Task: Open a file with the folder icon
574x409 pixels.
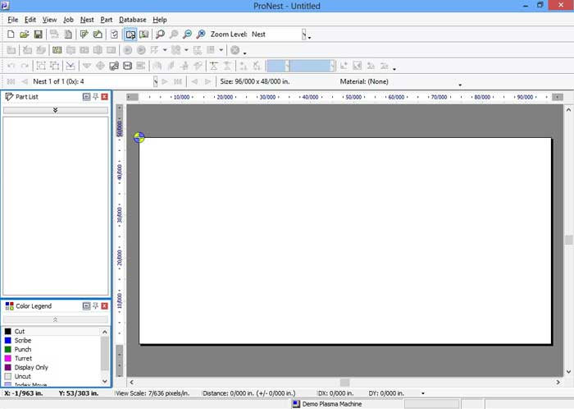Action: pyautogui.click(x=25, y=34)
